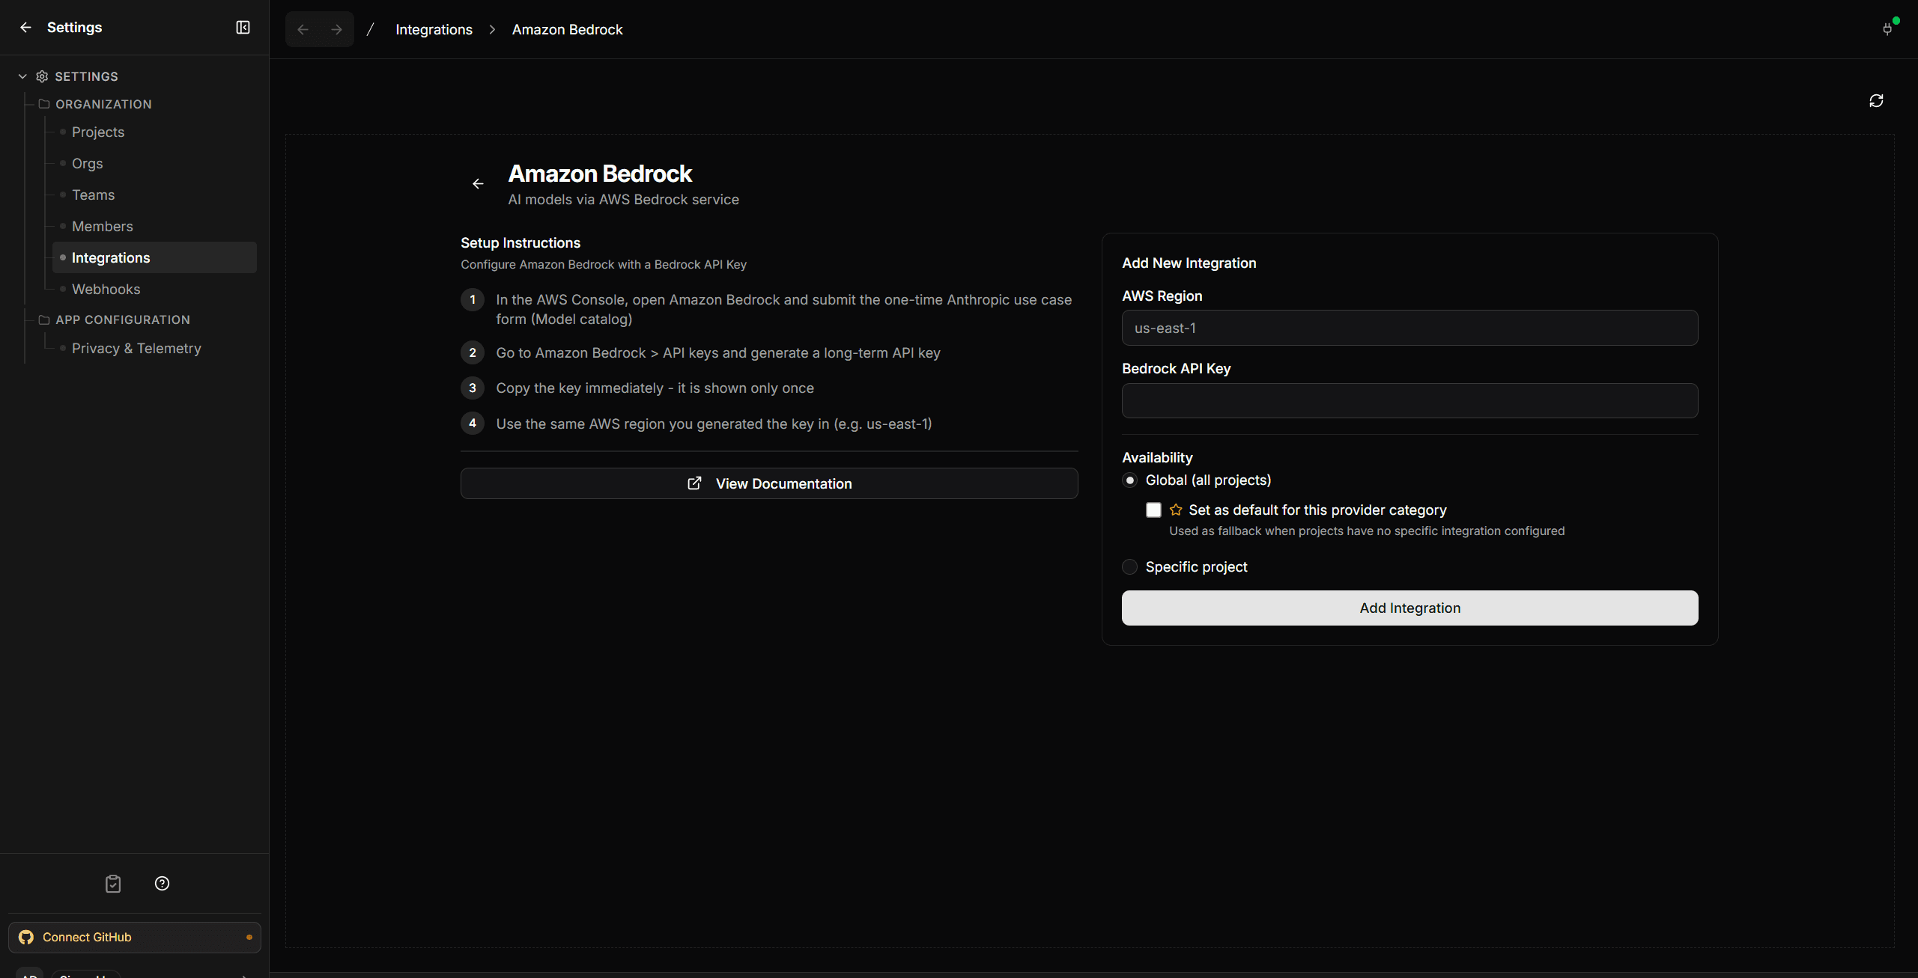Click the Setup Instructions heading
The image size is (1918, 978).
[x=521, y=243]
